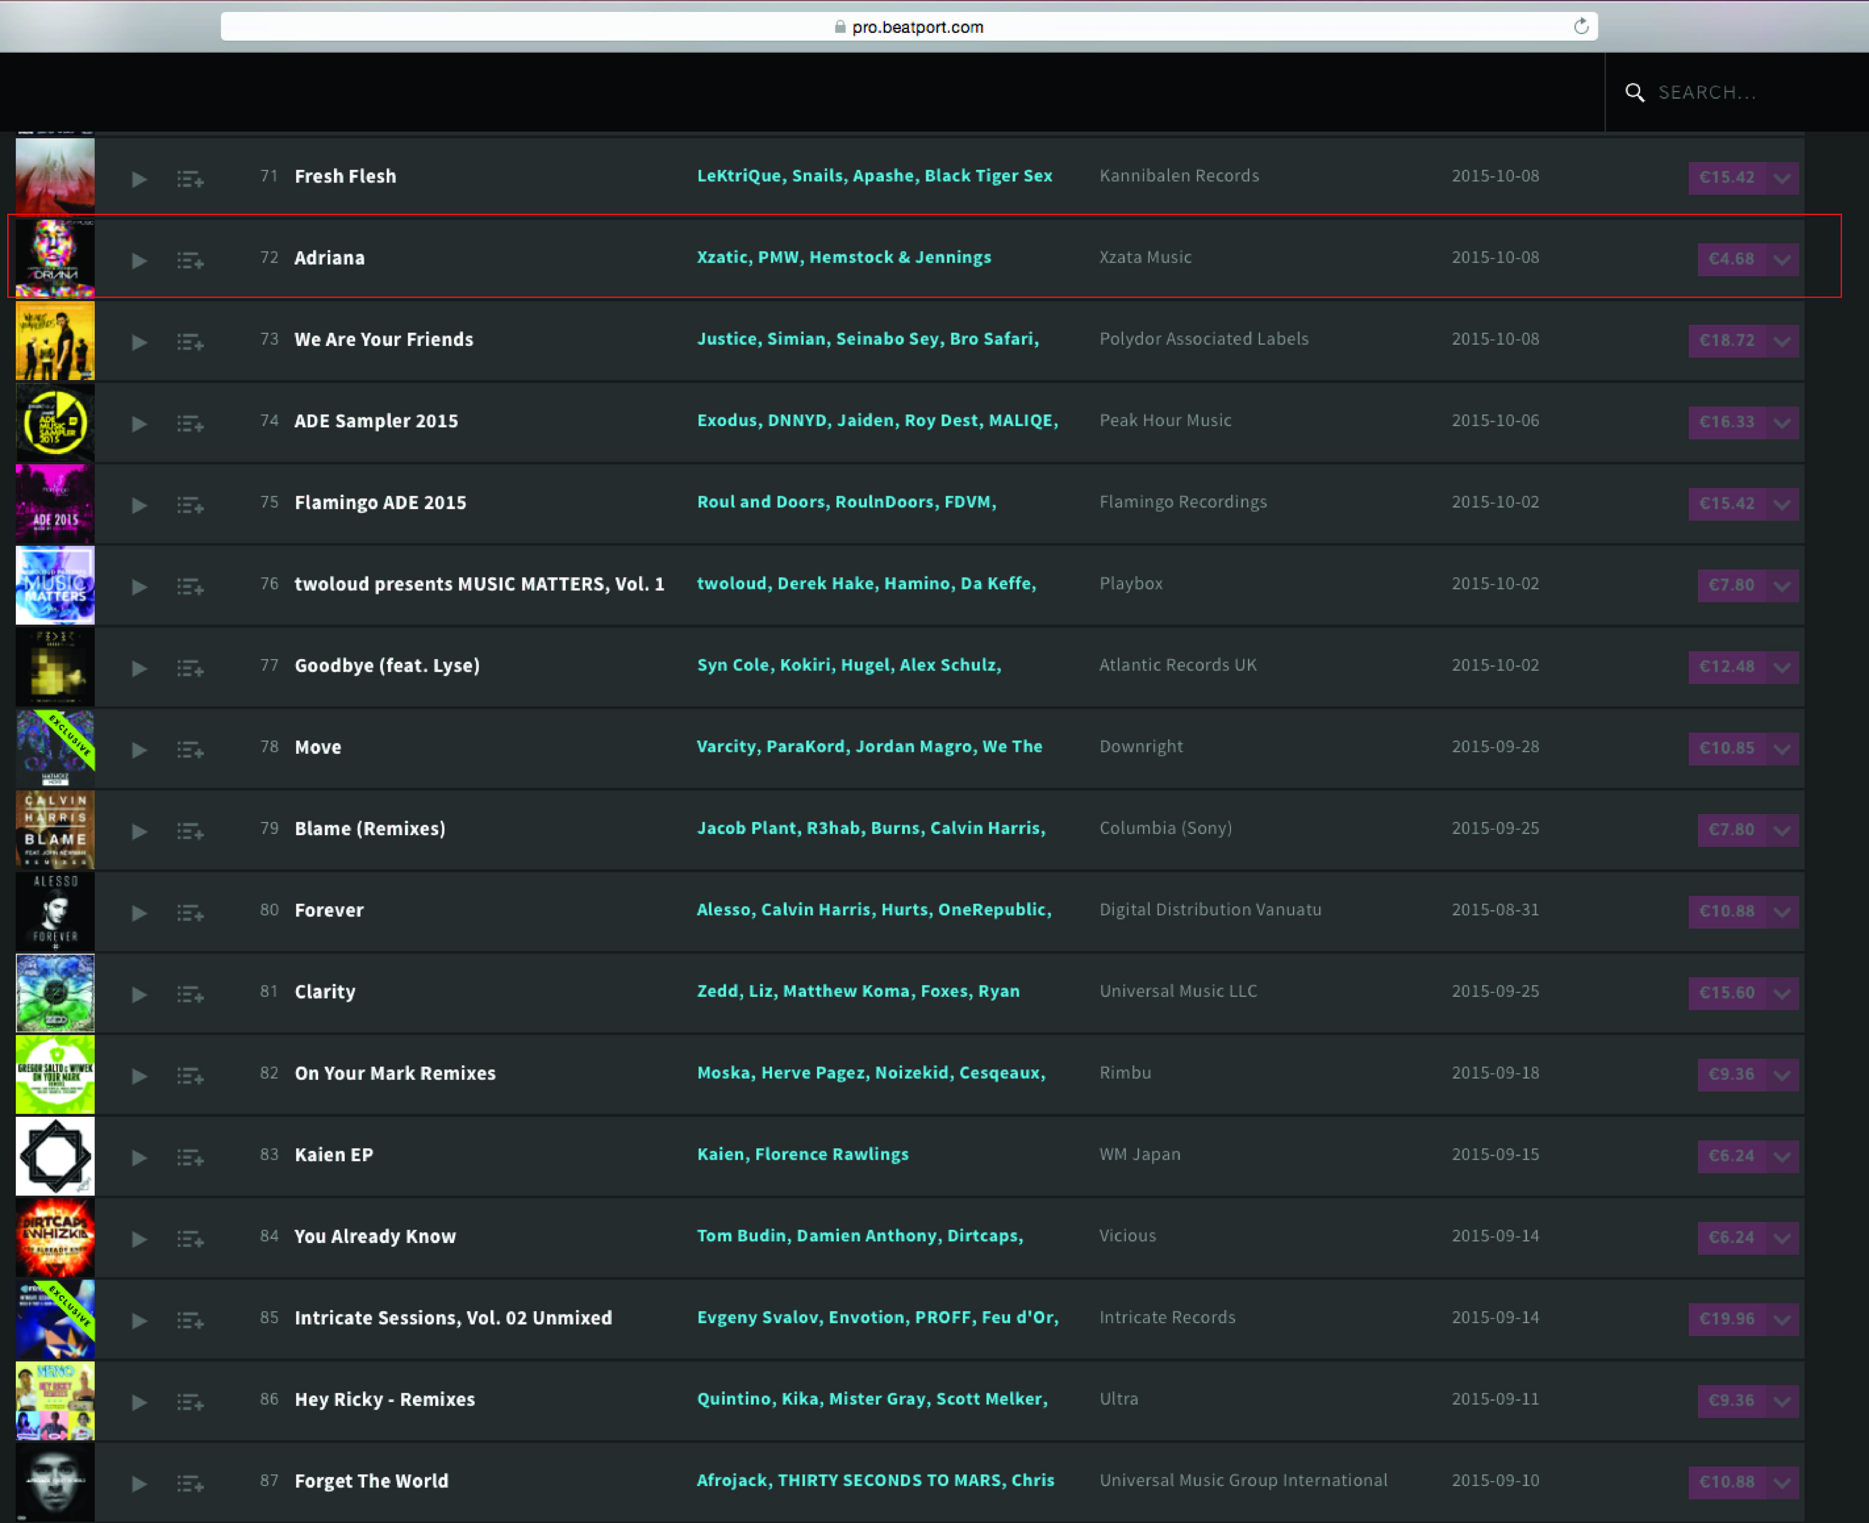The image size is (1869, 1523).
Task: Open price dropdown for We Are Your Friends
Action: [1782, 341]
